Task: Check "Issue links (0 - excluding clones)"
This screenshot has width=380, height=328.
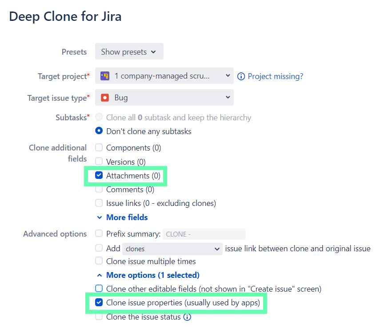Action: [x=99, y=203]
